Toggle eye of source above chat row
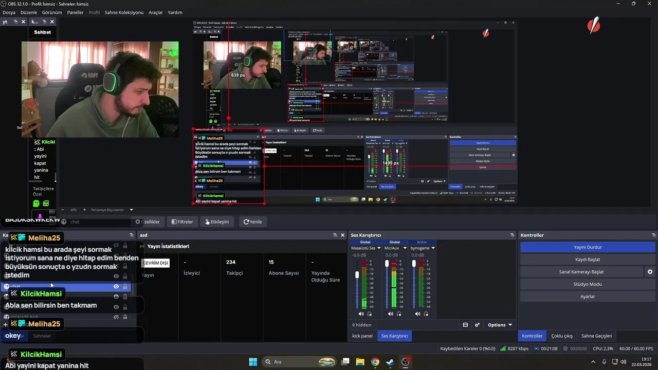The width and height of the screenshot is (658, 370). click(116, 276)
